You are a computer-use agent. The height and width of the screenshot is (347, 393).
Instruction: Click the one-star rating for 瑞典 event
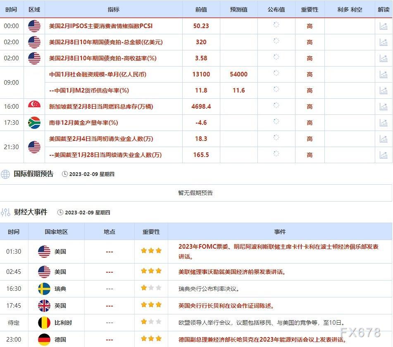tap(151, 288)
